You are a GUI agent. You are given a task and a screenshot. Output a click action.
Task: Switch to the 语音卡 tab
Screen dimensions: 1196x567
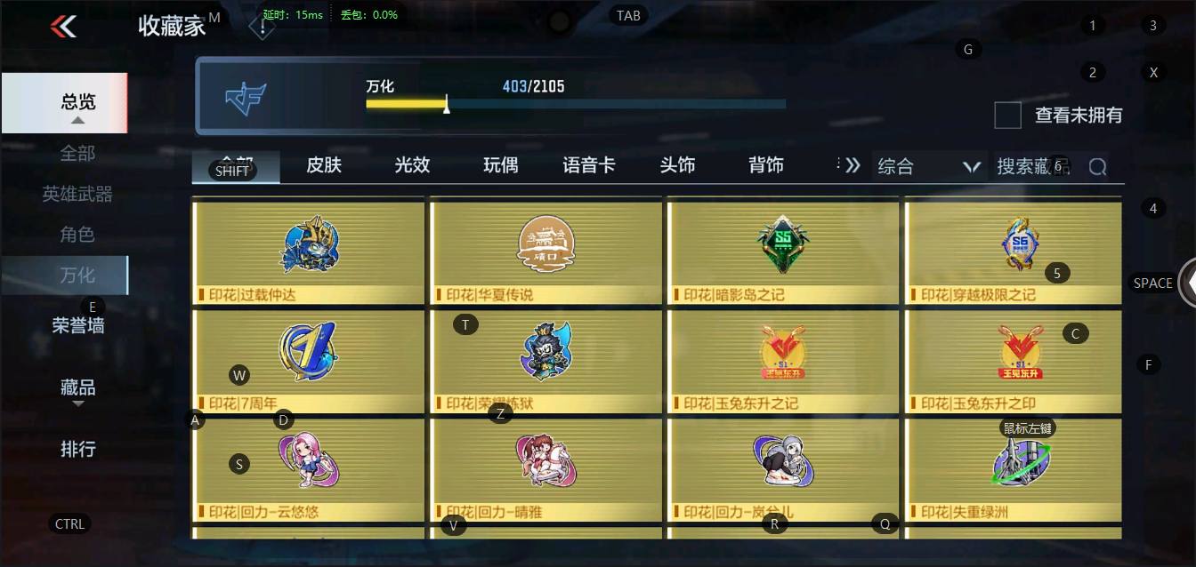tap(589, 165)
